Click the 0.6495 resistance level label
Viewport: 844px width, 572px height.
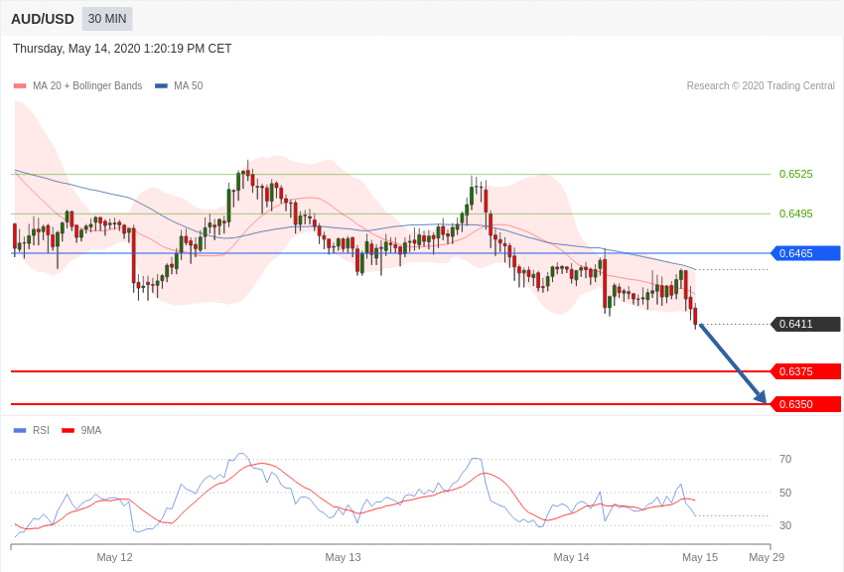[x=795, y=214]
